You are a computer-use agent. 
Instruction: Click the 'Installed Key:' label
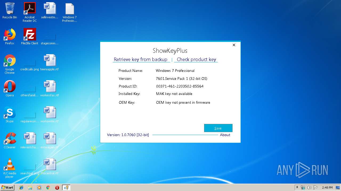tap(129, 94)
